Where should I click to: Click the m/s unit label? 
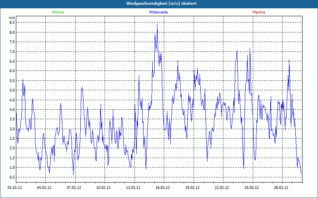(x=12, y=18)
